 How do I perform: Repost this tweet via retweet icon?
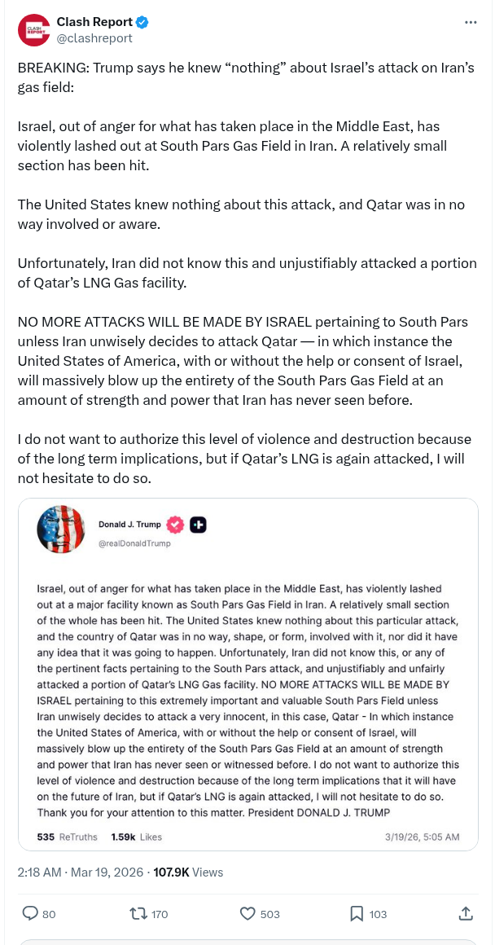(x=139, y=913)
